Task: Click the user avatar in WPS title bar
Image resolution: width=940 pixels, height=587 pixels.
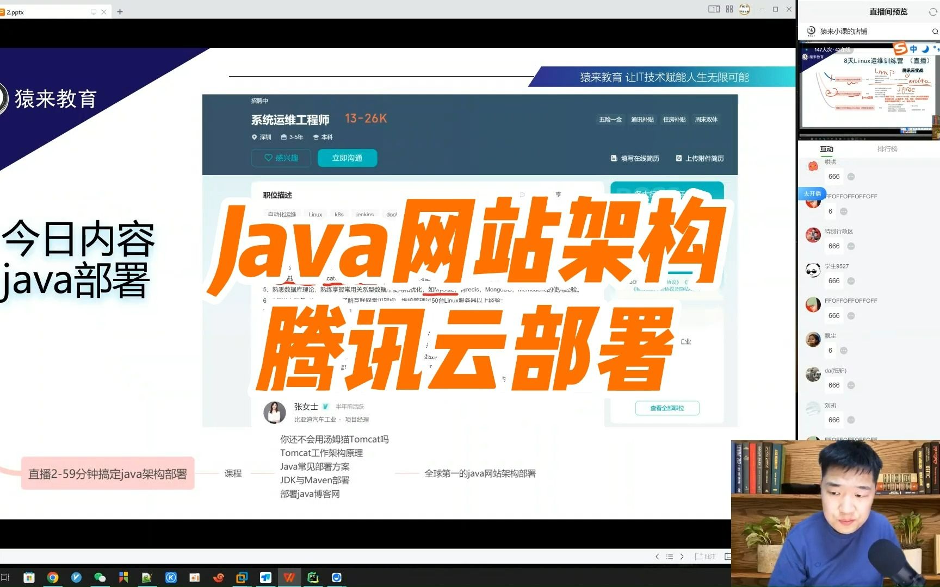Action: click(x=744, y=9)
